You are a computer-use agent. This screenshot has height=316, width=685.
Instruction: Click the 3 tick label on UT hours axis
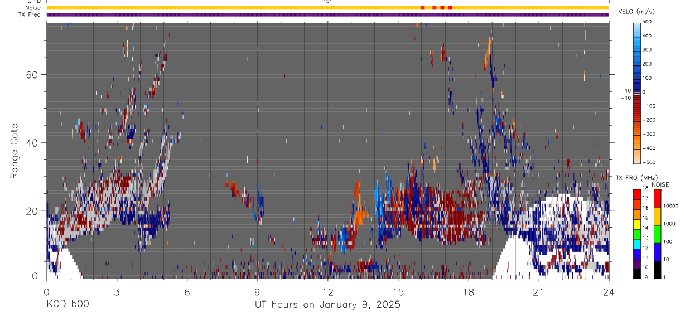point(117,292)
